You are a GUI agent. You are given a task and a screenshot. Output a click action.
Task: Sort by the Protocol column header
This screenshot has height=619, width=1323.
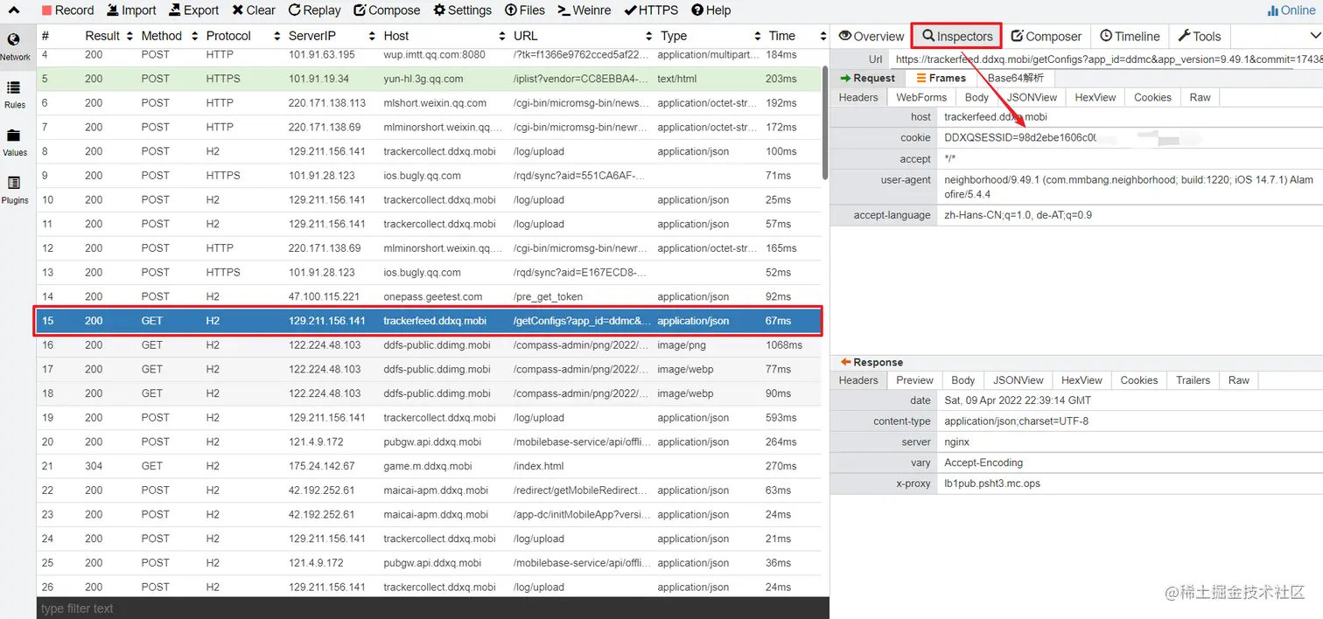tap(228, 36)
